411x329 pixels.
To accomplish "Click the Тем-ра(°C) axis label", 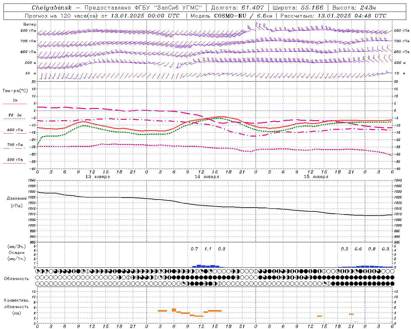I will point(15,91).
